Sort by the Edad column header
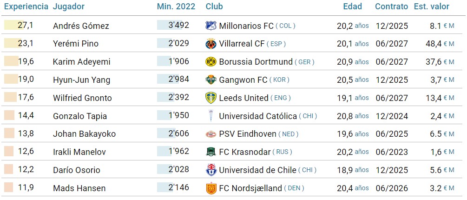This screenshot has height=200, width=467. 352,7
